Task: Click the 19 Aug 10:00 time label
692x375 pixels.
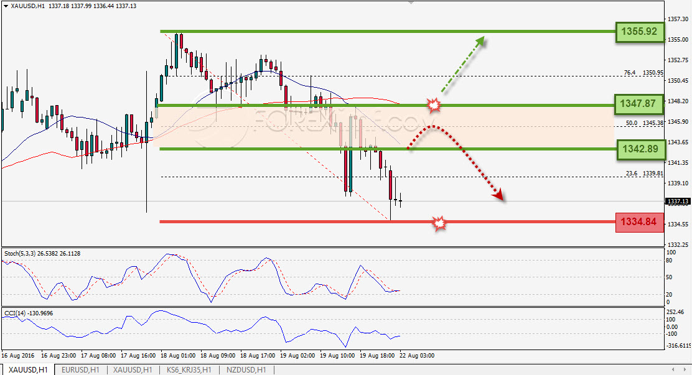Action: (x=337, y=356)
